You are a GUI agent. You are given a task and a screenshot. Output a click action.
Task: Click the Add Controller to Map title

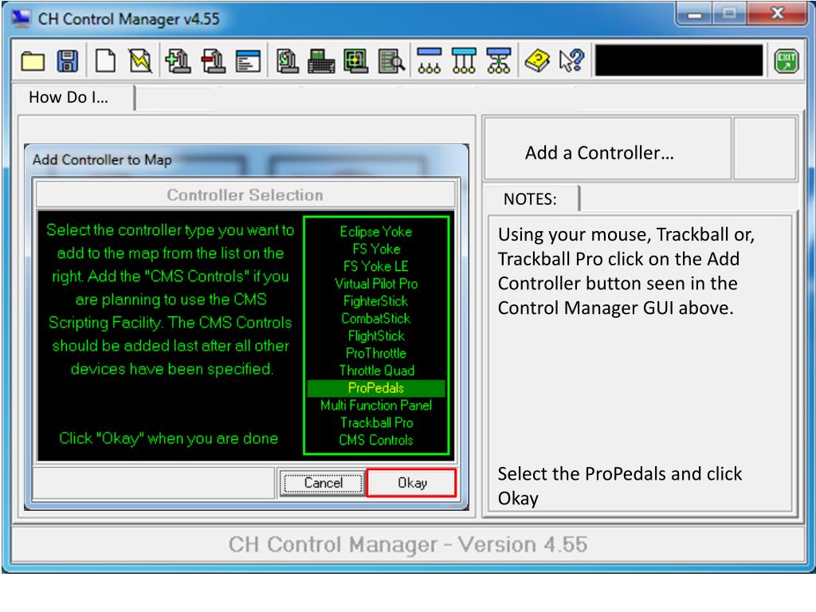click(x=102, y=159)
